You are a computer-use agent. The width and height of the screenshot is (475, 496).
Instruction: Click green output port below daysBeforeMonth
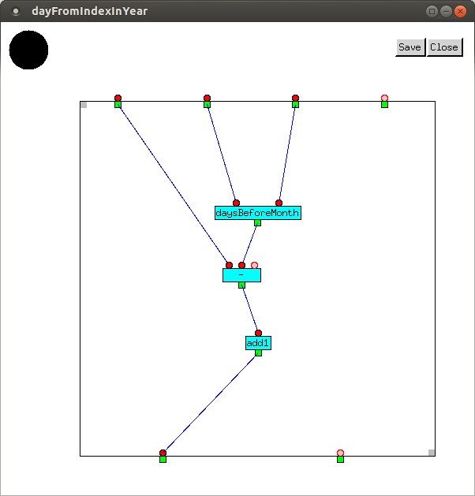(x=257, y=223)
